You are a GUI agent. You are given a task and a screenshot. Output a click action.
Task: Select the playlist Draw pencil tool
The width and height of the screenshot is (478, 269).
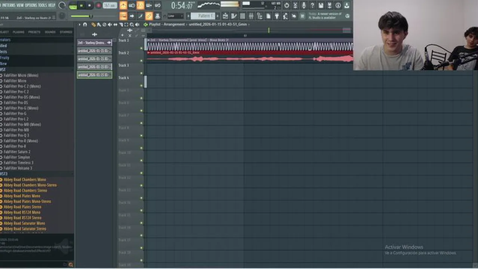(94, 25)
